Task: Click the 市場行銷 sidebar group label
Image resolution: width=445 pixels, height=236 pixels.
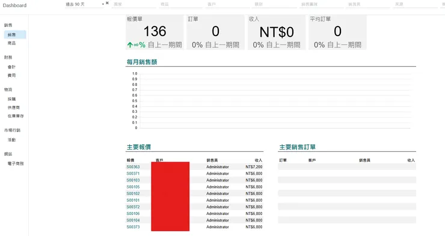Action: [x=12, y=130]
